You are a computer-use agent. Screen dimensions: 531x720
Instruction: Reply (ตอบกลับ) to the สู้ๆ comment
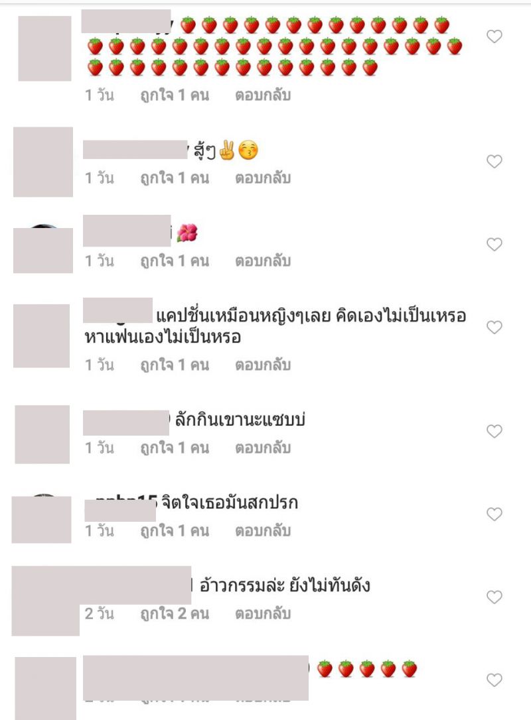(263, 178)
